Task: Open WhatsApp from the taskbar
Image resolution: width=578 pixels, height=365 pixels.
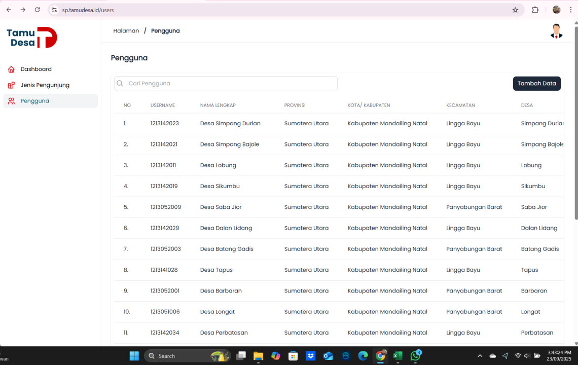Action: 415,356
